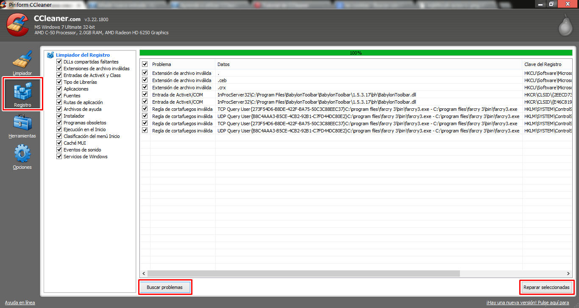Toggle Programas obsoletos checkbox
This screenshot has height=308, width=579.
59,123
